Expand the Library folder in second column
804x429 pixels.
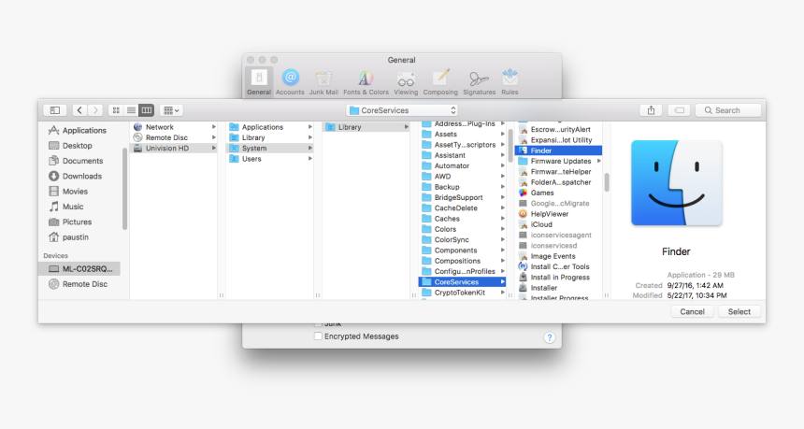310,137
